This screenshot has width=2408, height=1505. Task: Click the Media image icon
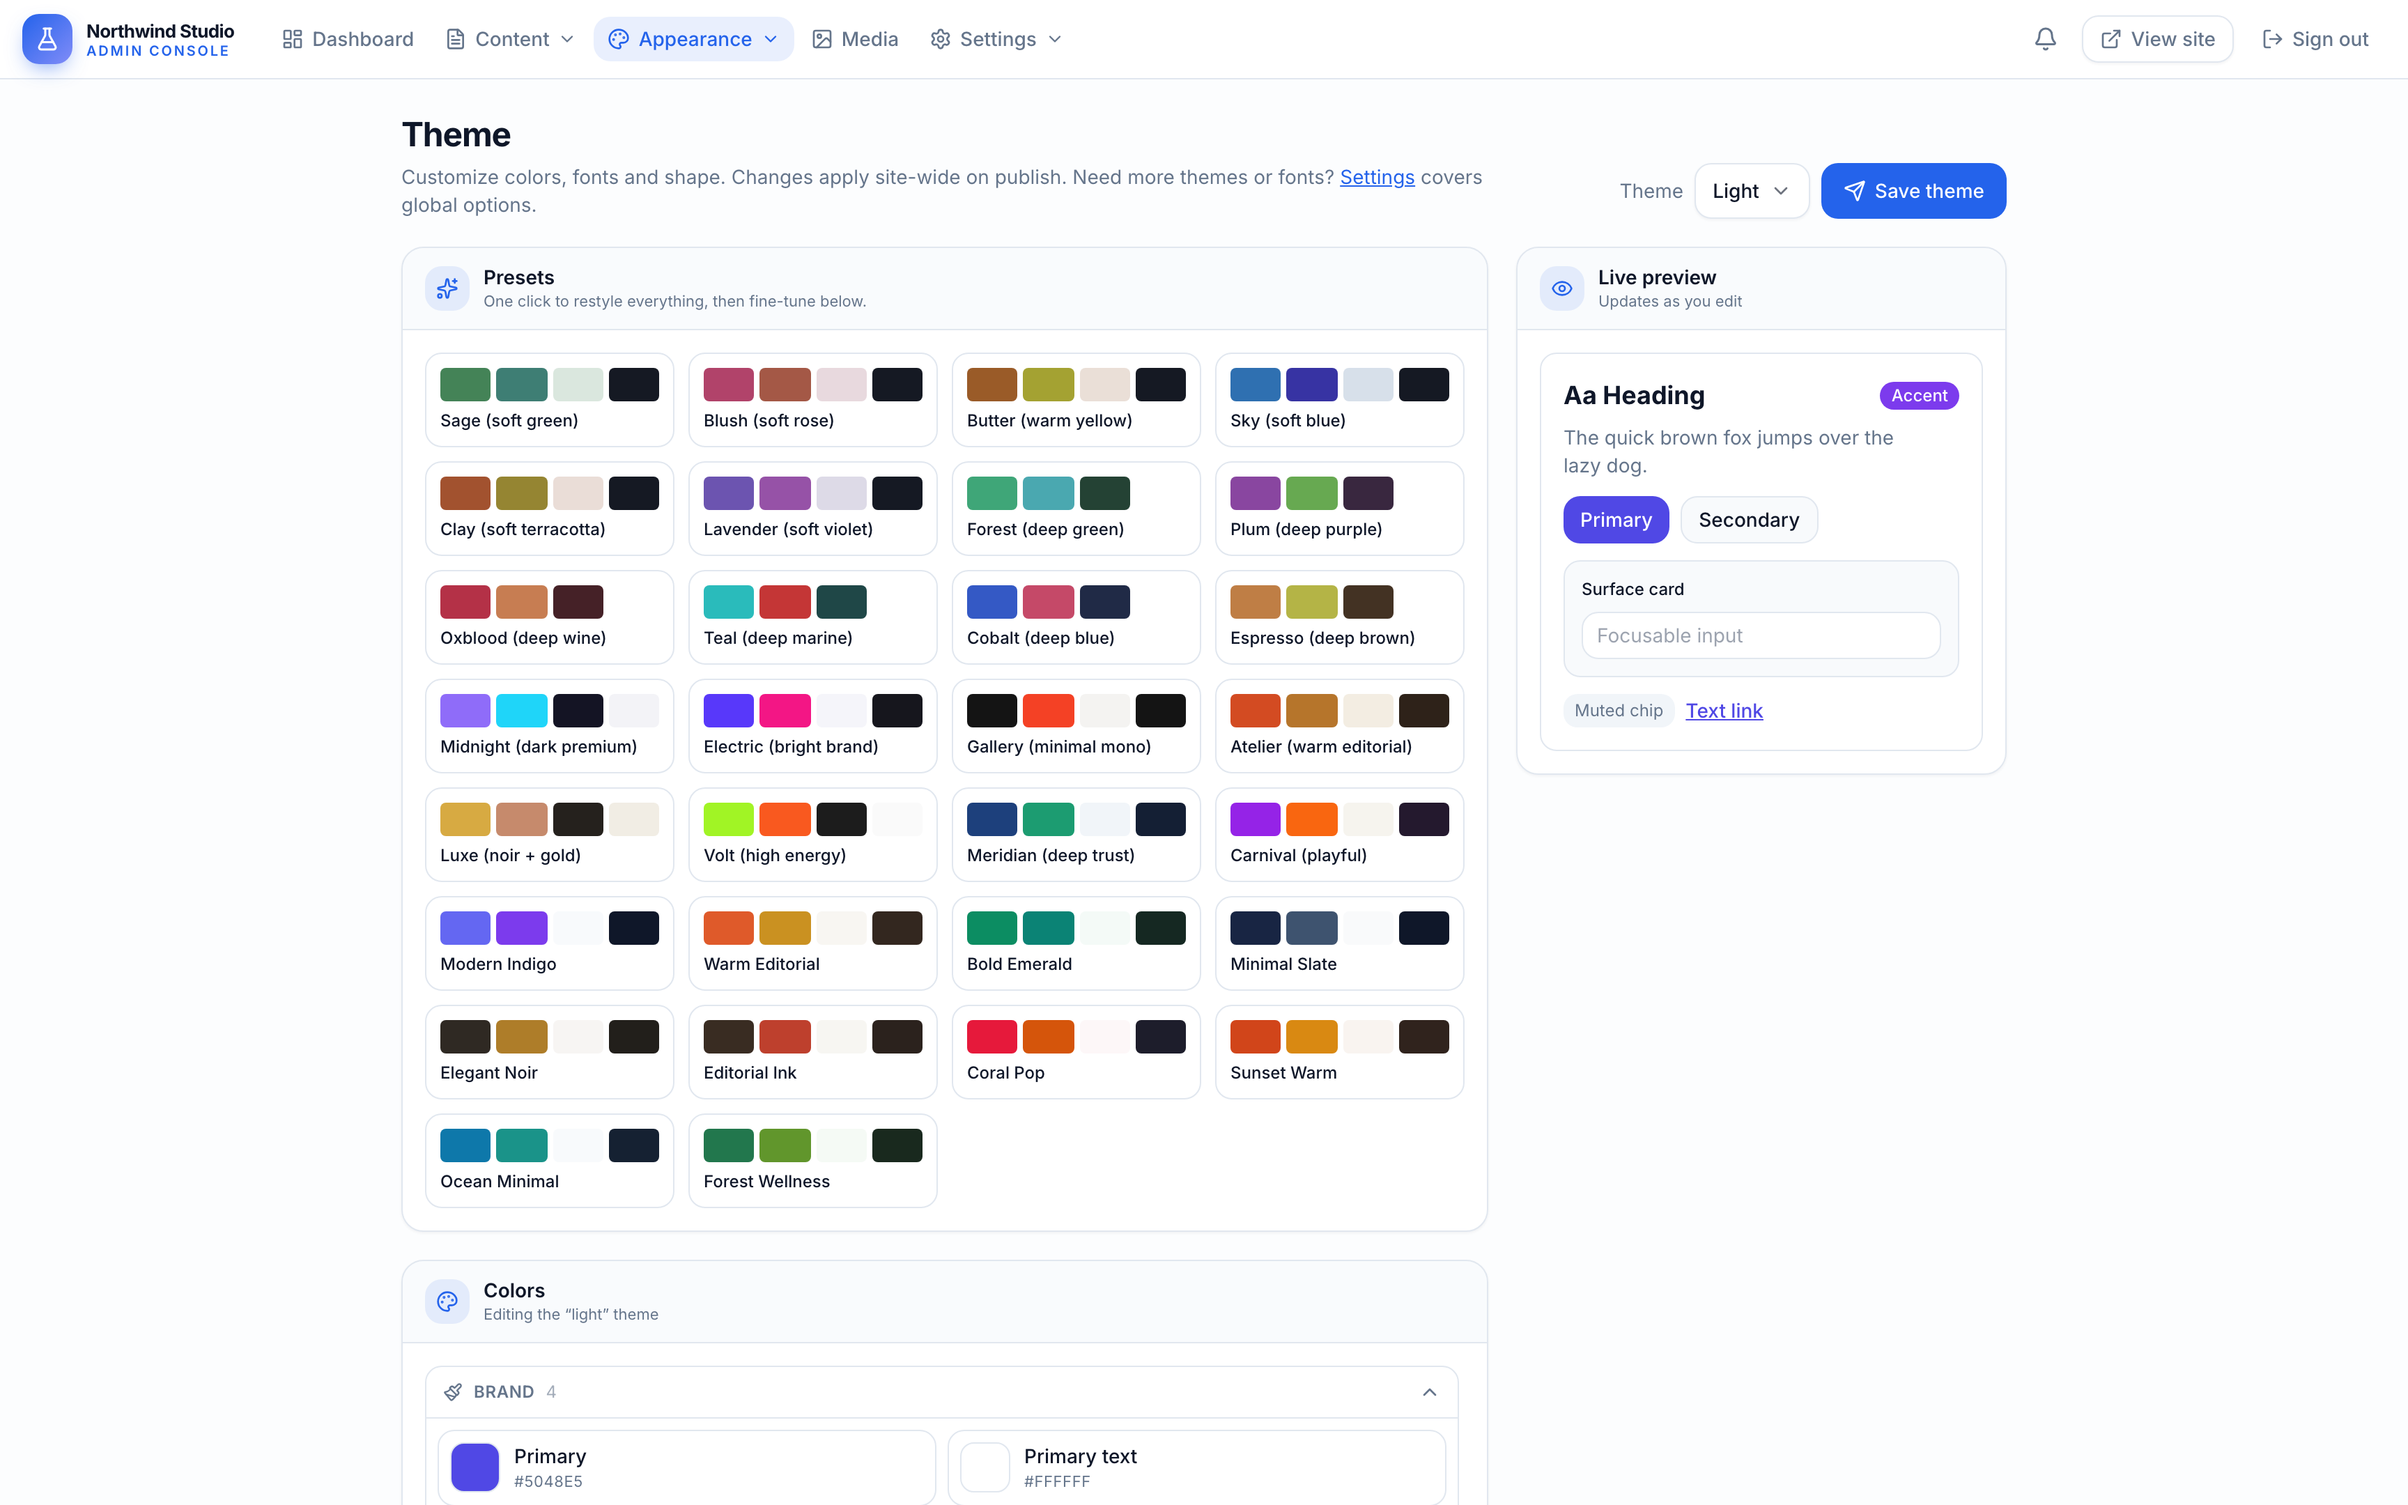[821, 39]
